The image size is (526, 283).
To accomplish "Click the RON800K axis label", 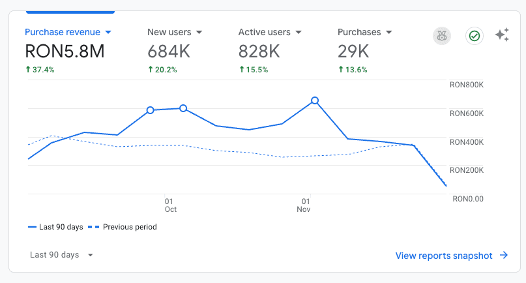I will click(467, 85).
